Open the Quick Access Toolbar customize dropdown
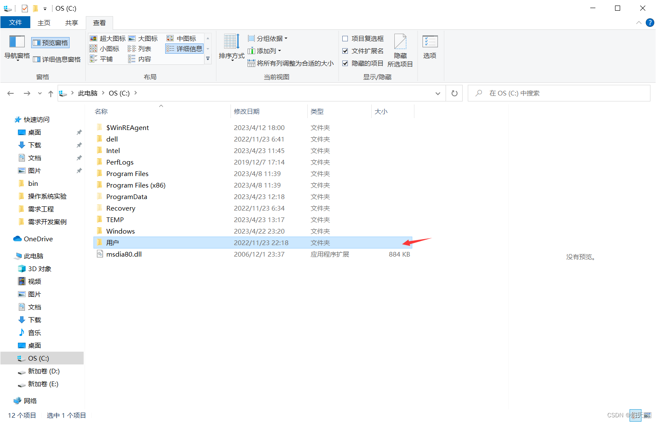Screen dimensions: 656x422 coord(45,9)
